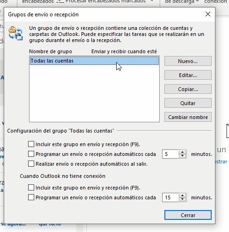Select the 'Todas las cuentas' group
Screen dimensions: 229x232
pos(94,61)
